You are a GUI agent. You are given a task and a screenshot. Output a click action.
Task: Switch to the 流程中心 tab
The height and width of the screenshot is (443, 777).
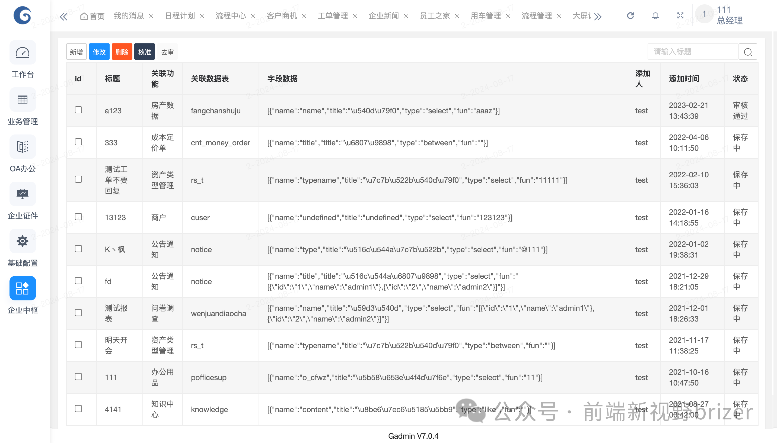tap(231, 16)
